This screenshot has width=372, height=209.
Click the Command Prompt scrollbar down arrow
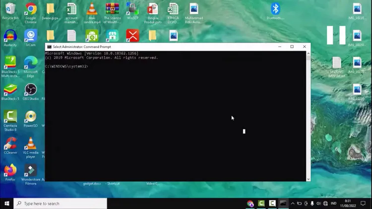pos(308,179)
